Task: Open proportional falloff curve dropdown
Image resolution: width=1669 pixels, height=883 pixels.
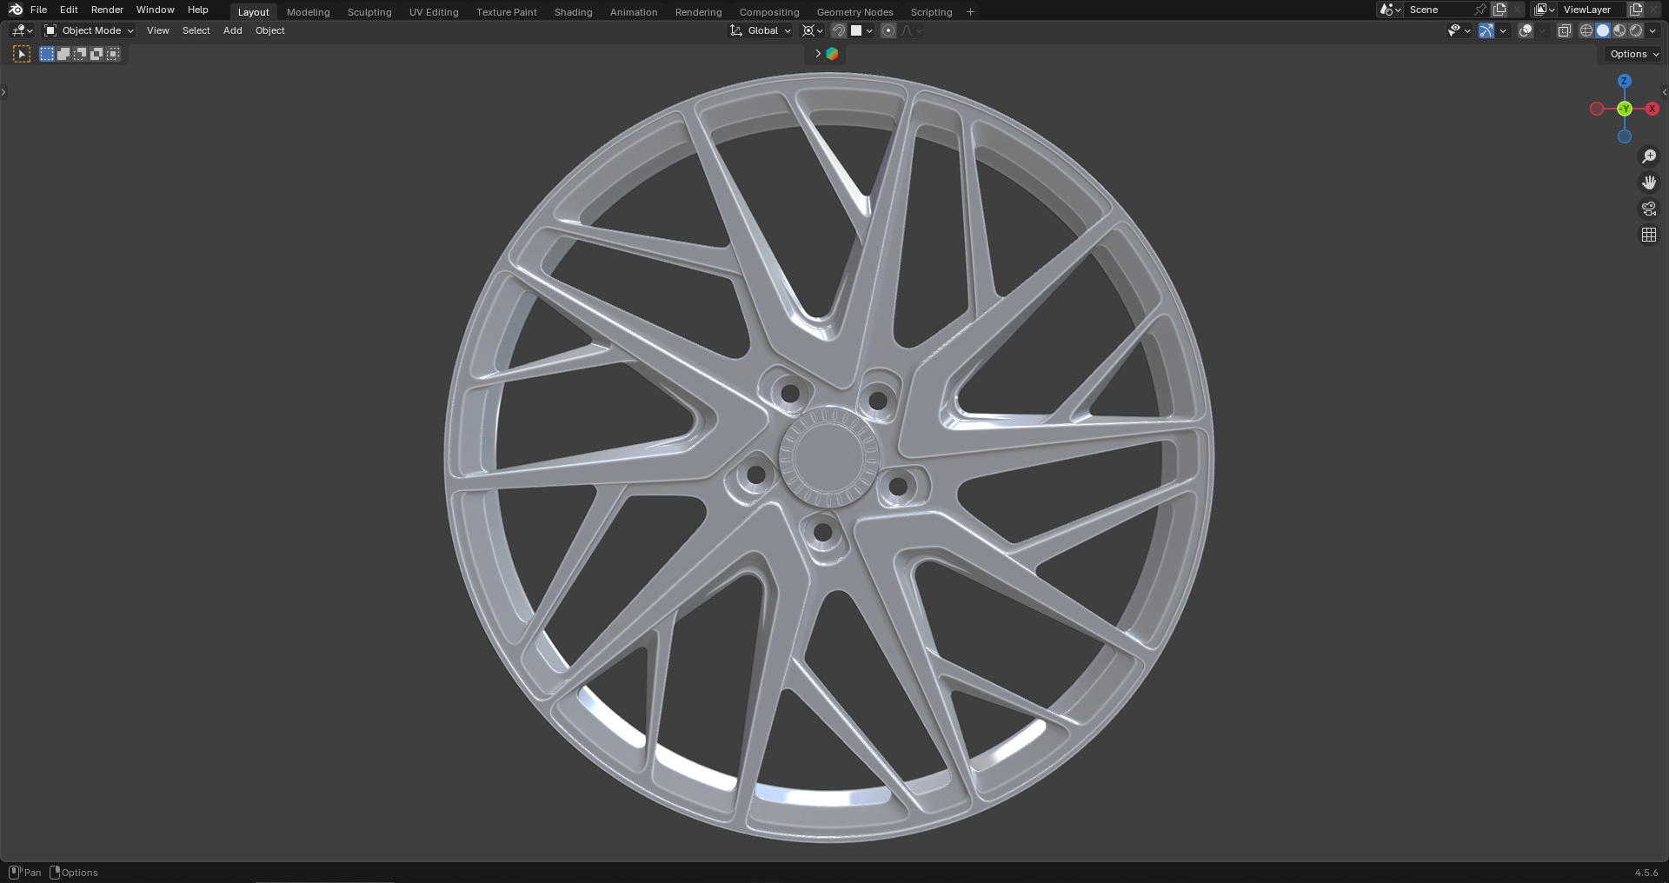Action: point(911,30)
